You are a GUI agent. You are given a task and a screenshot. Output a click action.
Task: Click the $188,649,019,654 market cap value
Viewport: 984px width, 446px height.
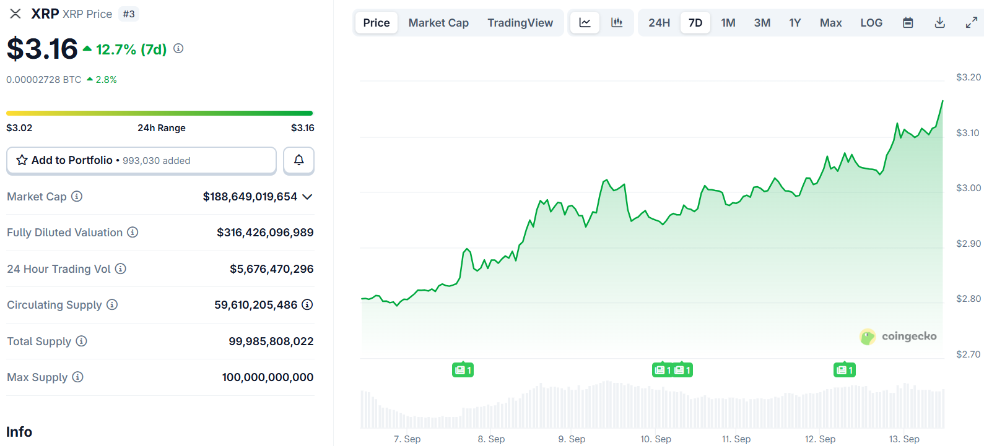click(250, 197)
